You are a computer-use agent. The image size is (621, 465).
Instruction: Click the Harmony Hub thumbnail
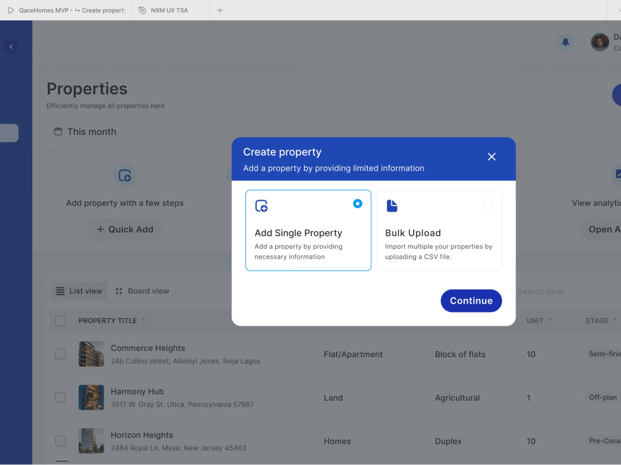point(91,397)
